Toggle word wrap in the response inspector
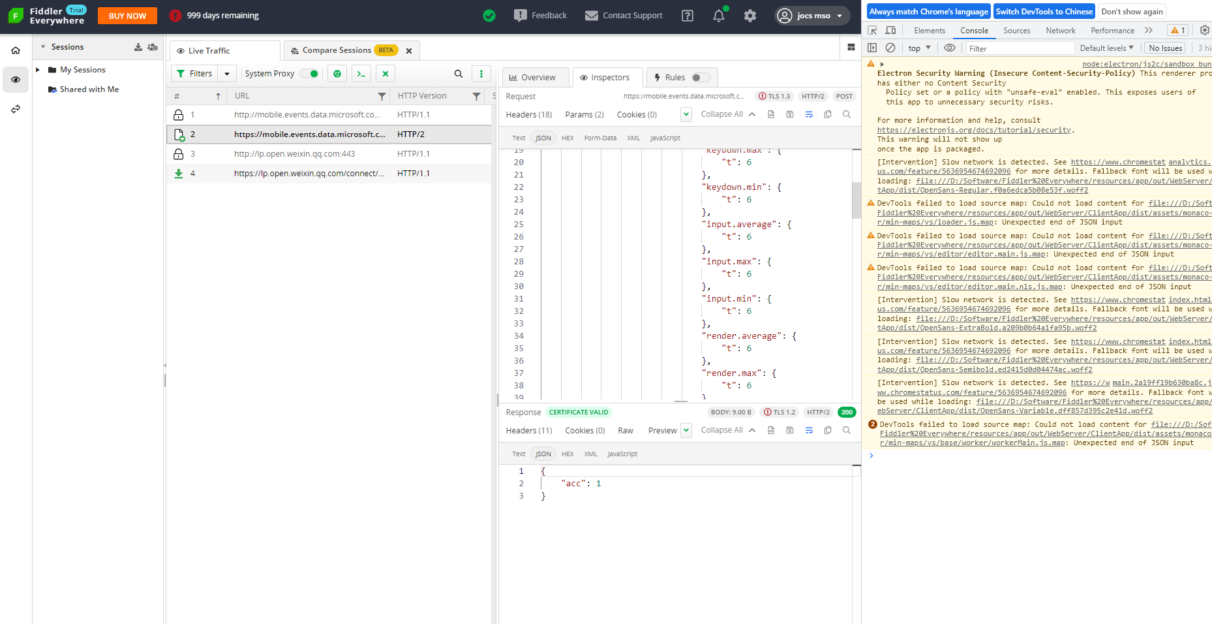Viewport: 1212px width, 624px height. click(x=809, y=430)
